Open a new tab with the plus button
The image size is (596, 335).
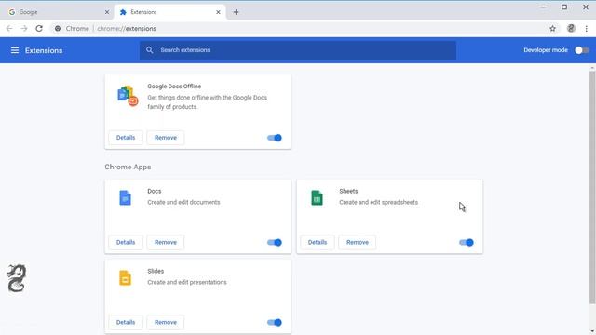click(236, 12)
